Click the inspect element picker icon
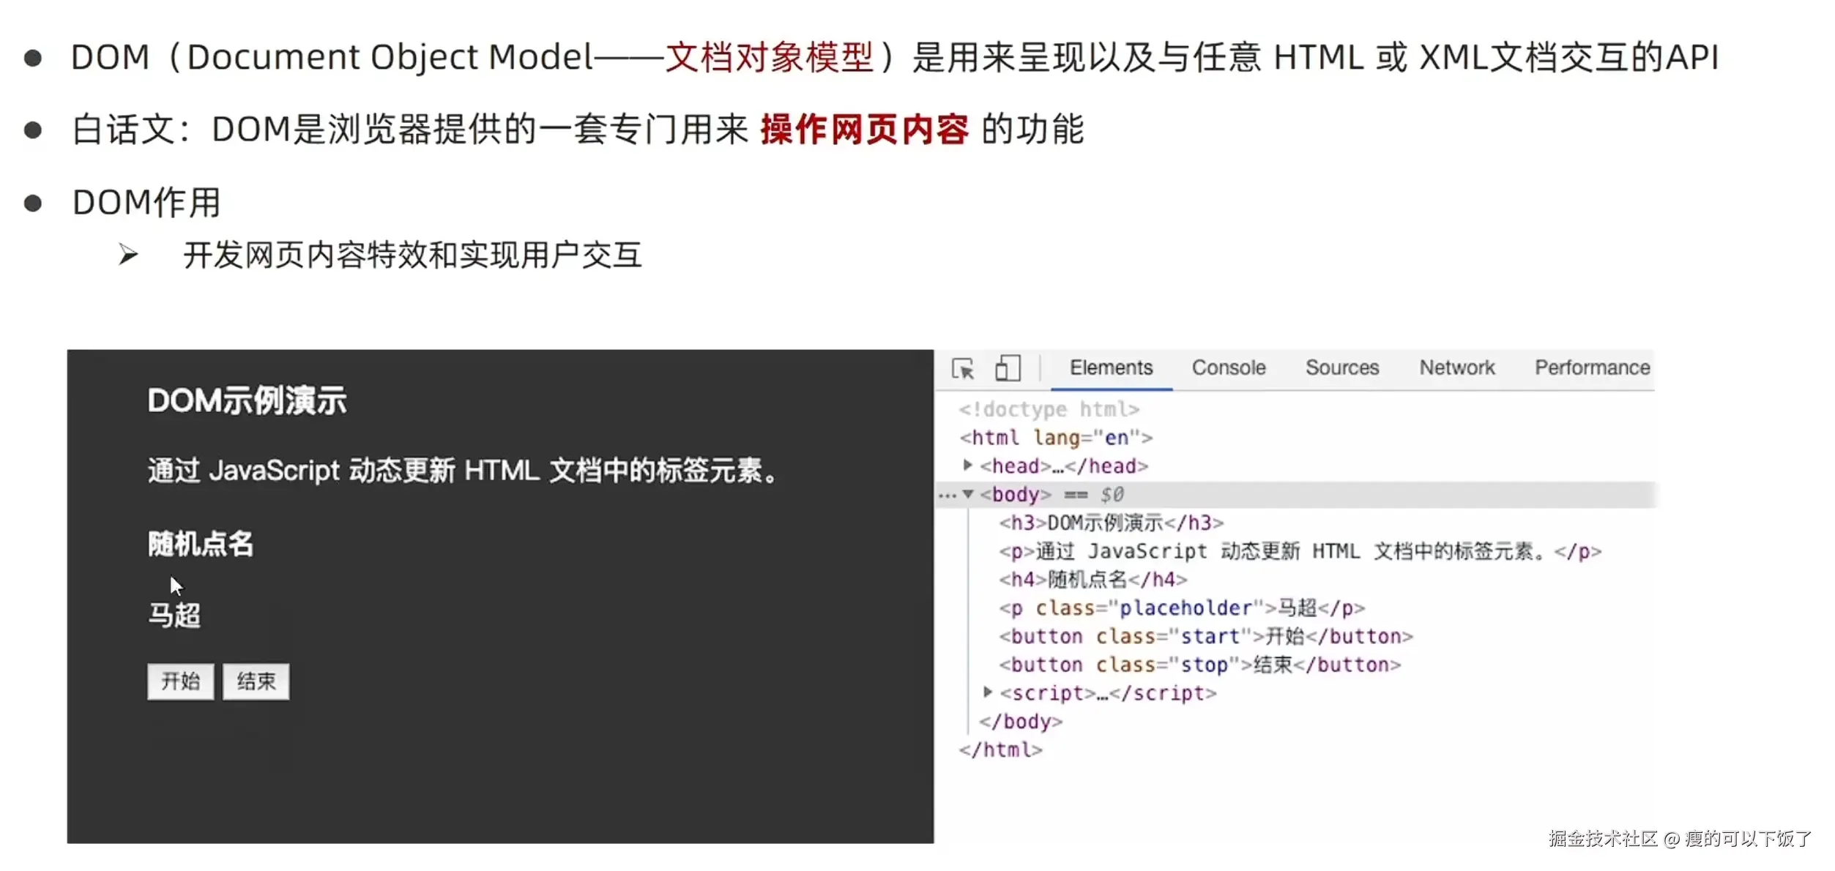1835x871 pixels. (963, 368)
